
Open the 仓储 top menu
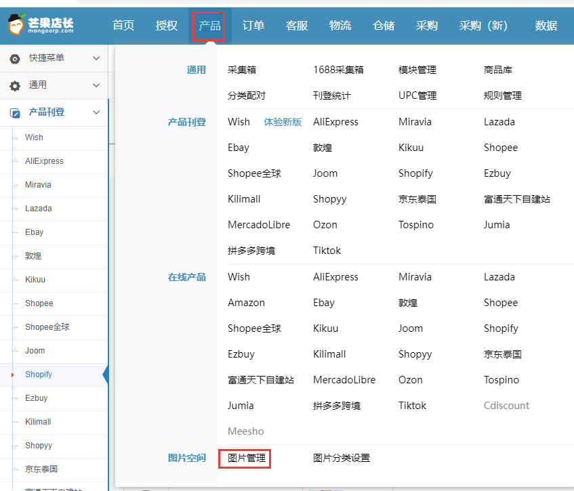[x=384, y=25]
